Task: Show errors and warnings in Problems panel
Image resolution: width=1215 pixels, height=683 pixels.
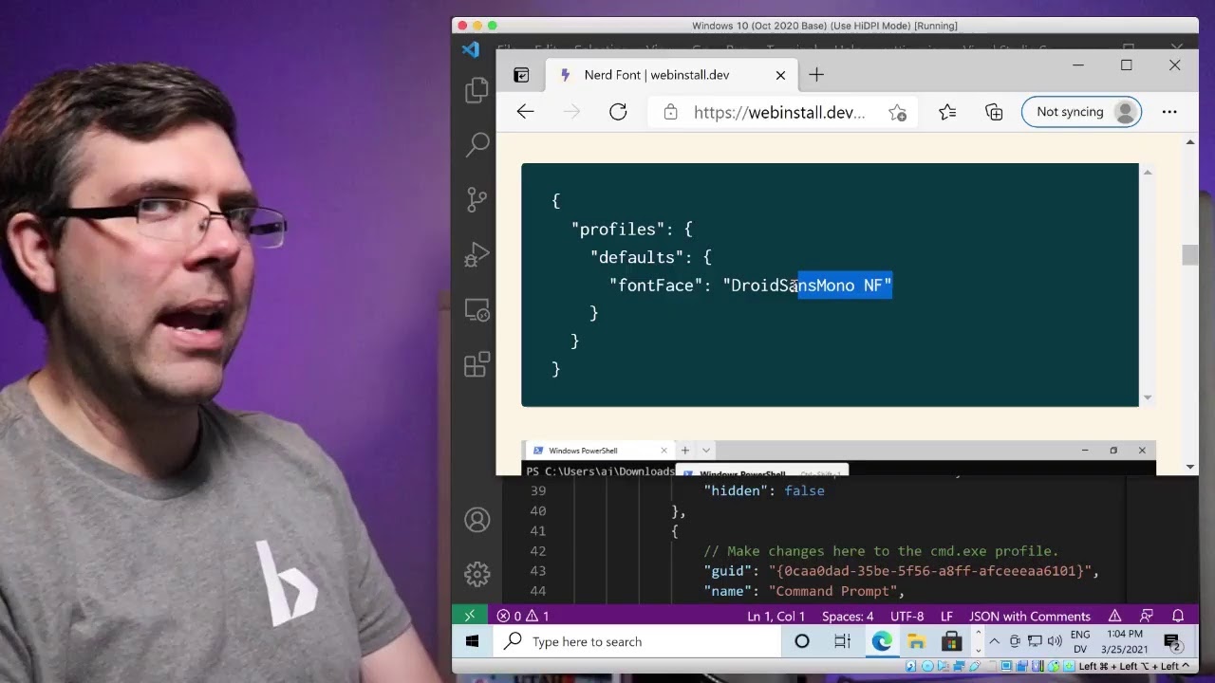Action: 523,616
